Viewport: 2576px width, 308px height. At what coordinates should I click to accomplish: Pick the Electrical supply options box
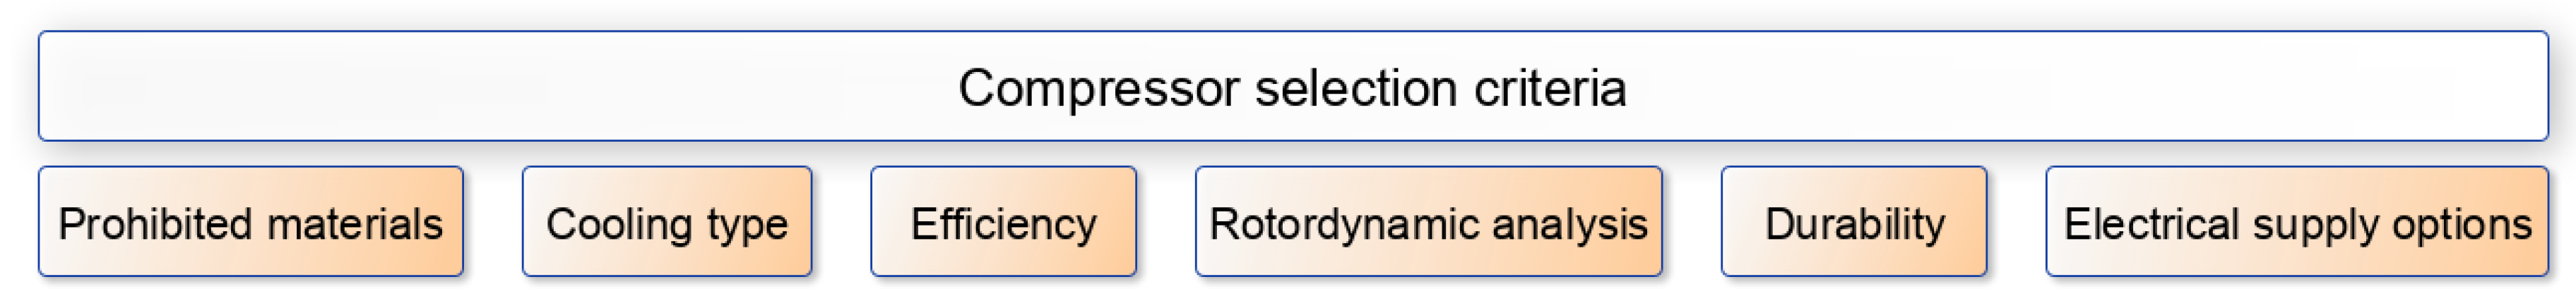tap(2296, 221)
